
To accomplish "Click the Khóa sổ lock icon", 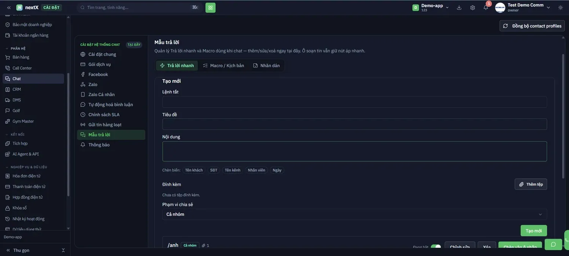I will (8, 208).
